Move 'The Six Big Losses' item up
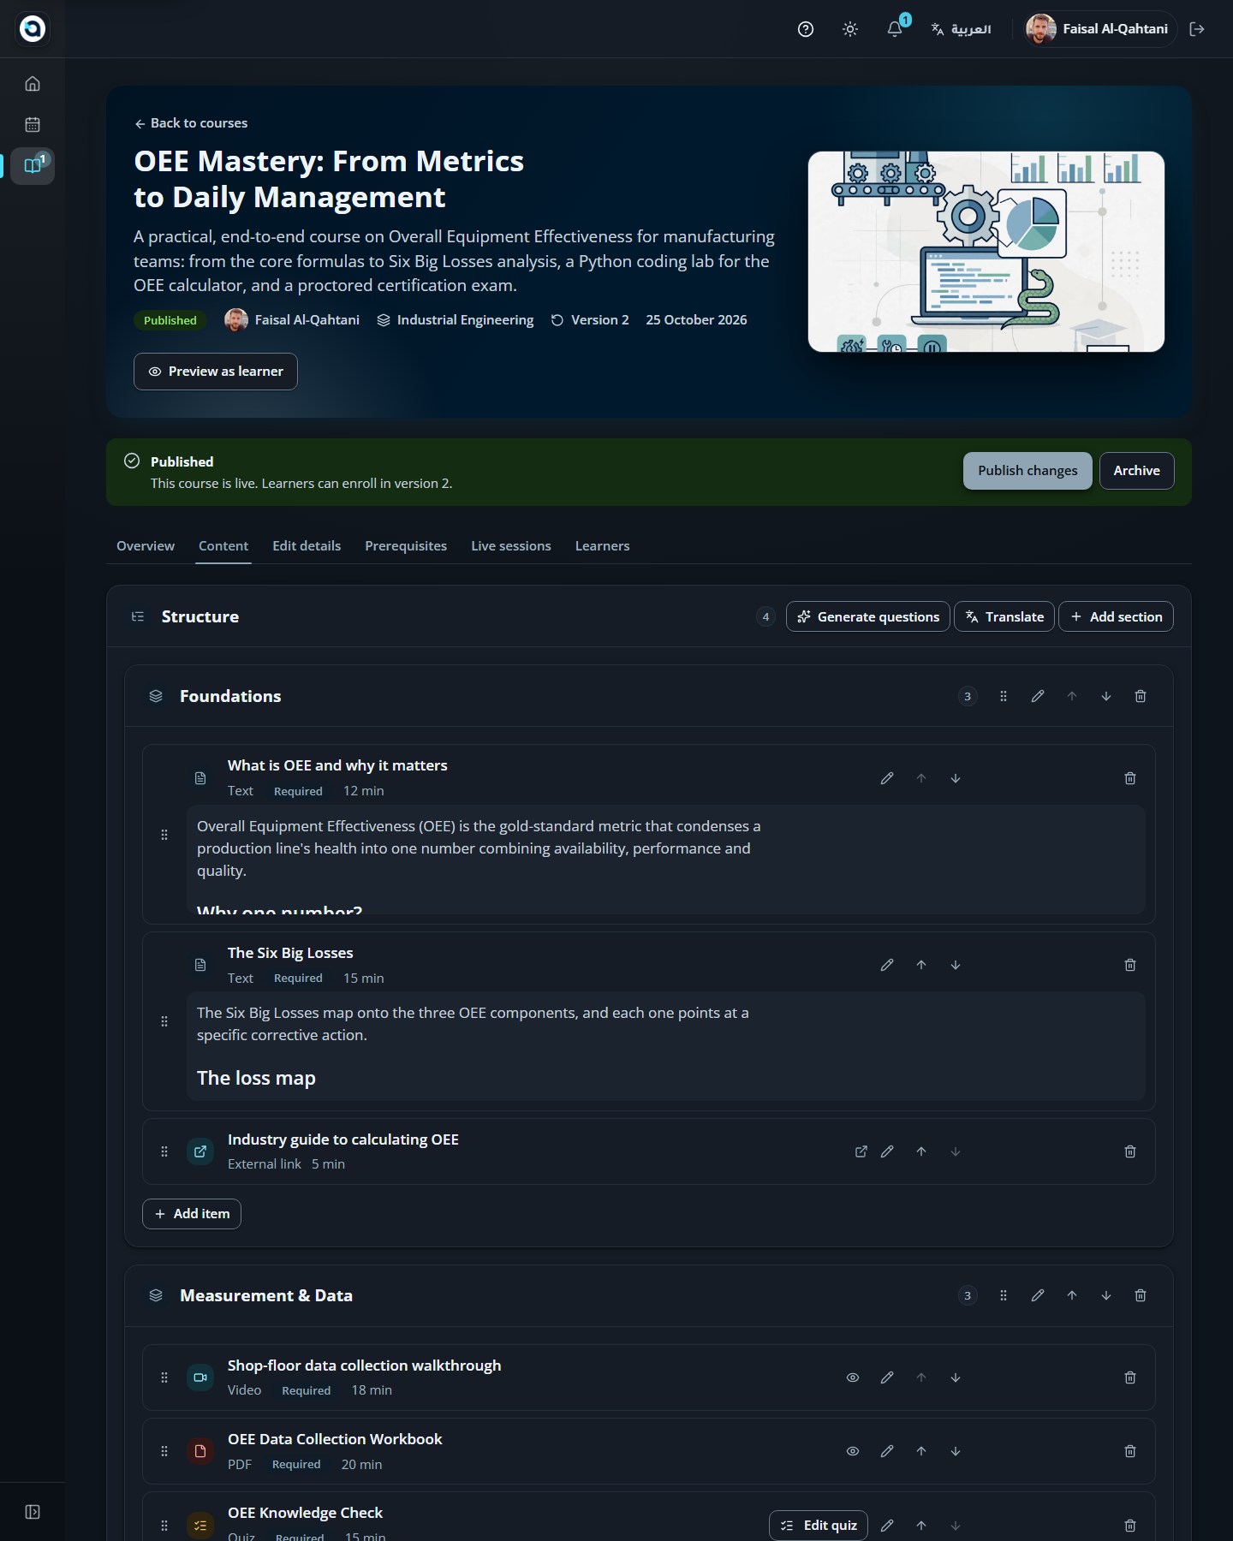 (x=921, y=965)
